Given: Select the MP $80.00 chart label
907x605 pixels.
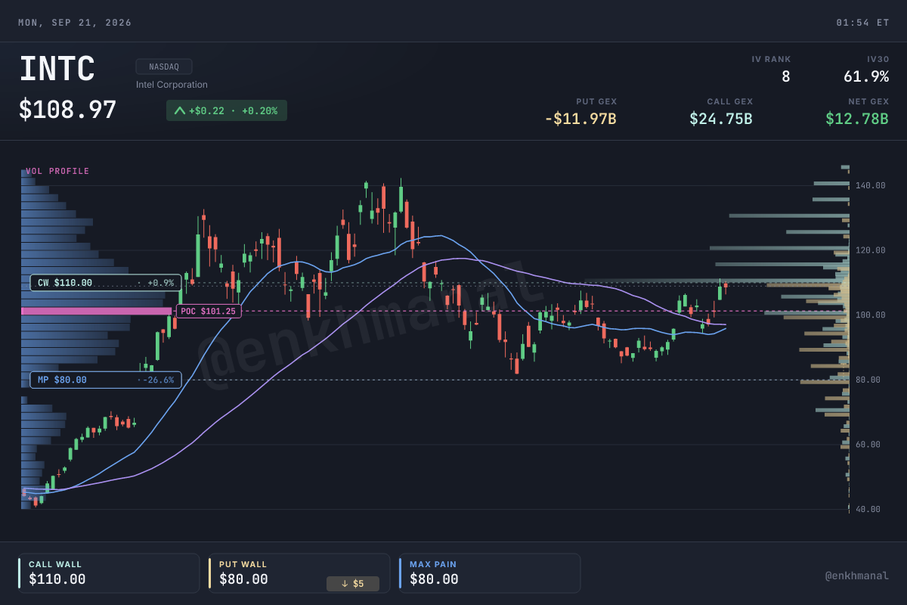Looking at the screenshot, I should [106, 380].
